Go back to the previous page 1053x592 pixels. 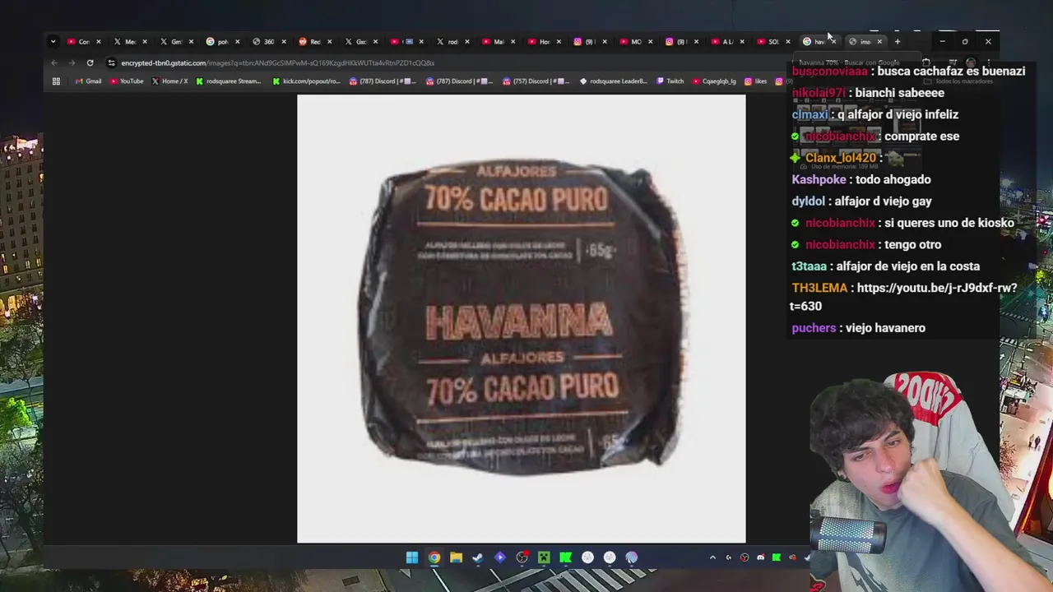pos(54,62)
